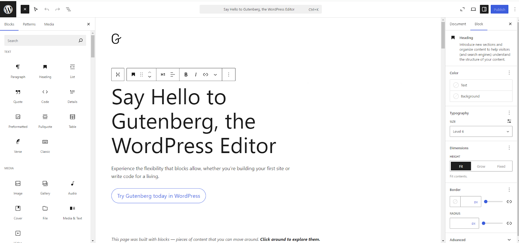Insert a File block
The height and width of the screenshot is (243, 519).
(45, 212)
